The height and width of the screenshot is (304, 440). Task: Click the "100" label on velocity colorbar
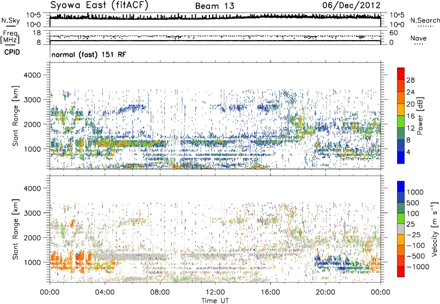414,213
